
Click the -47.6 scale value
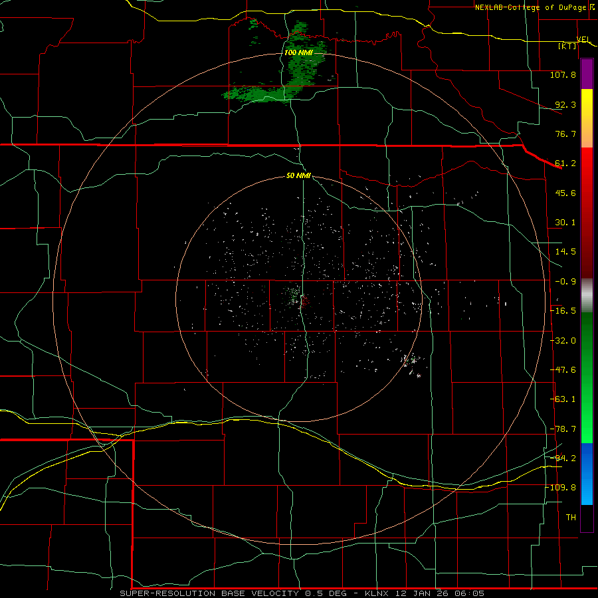[563, 370]
